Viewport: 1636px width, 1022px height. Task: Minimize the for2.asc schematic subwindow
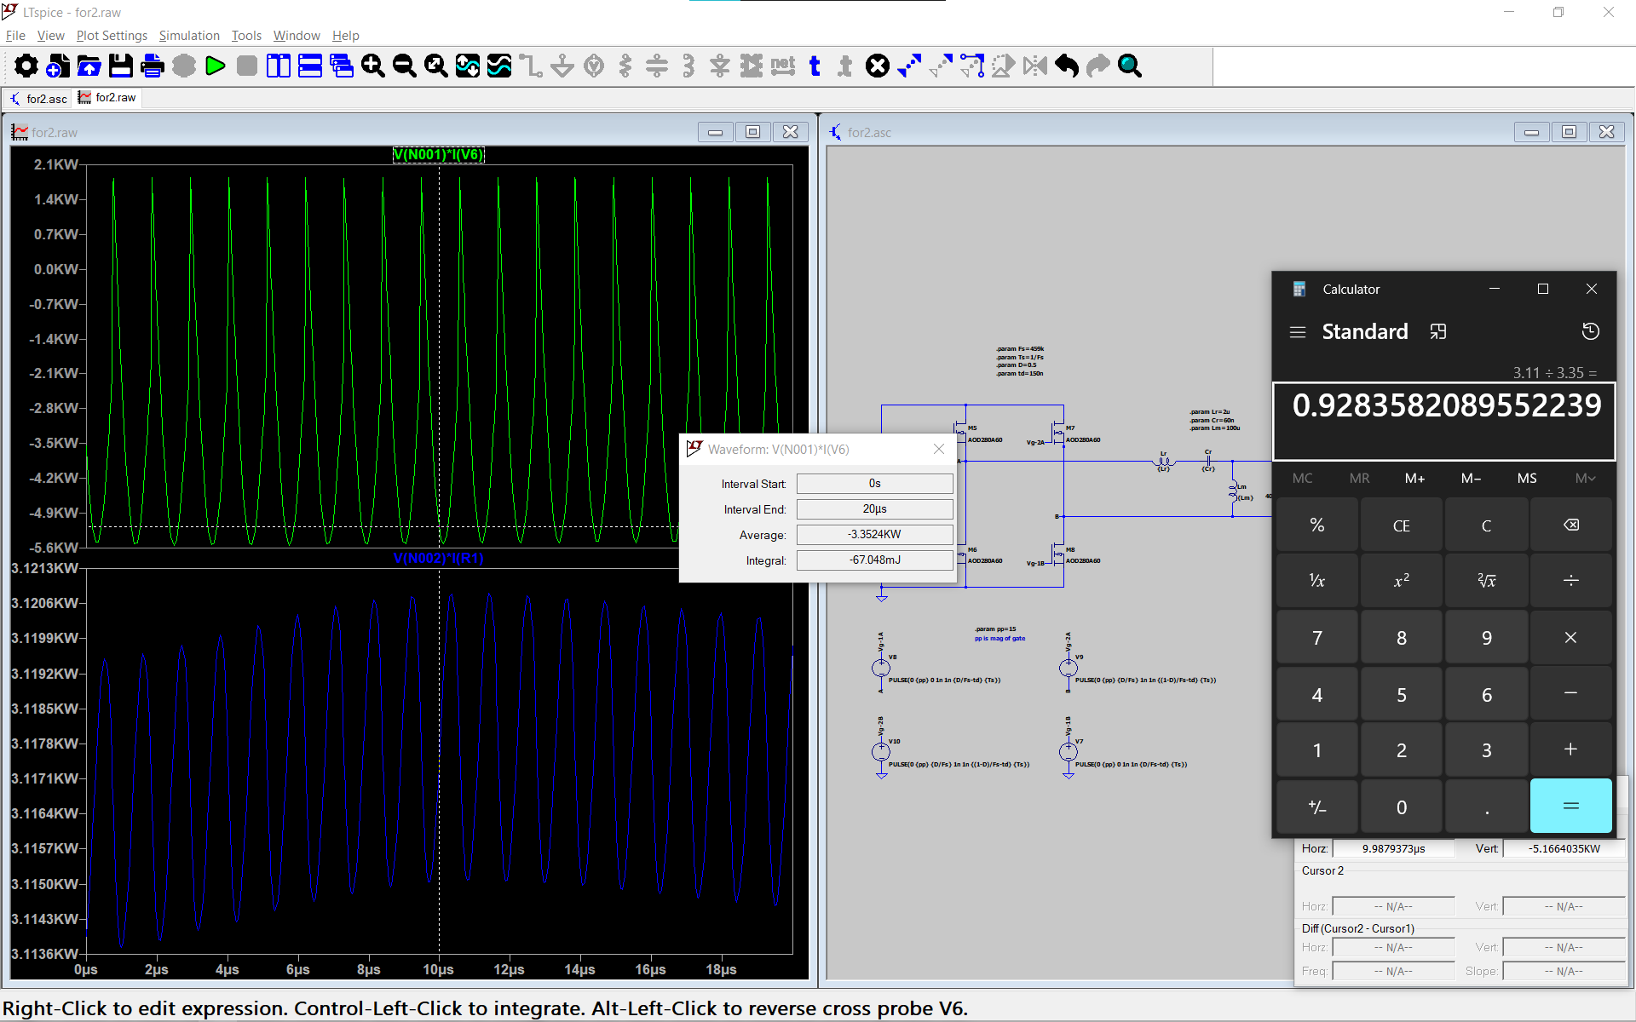click(x=1531, y=132)
